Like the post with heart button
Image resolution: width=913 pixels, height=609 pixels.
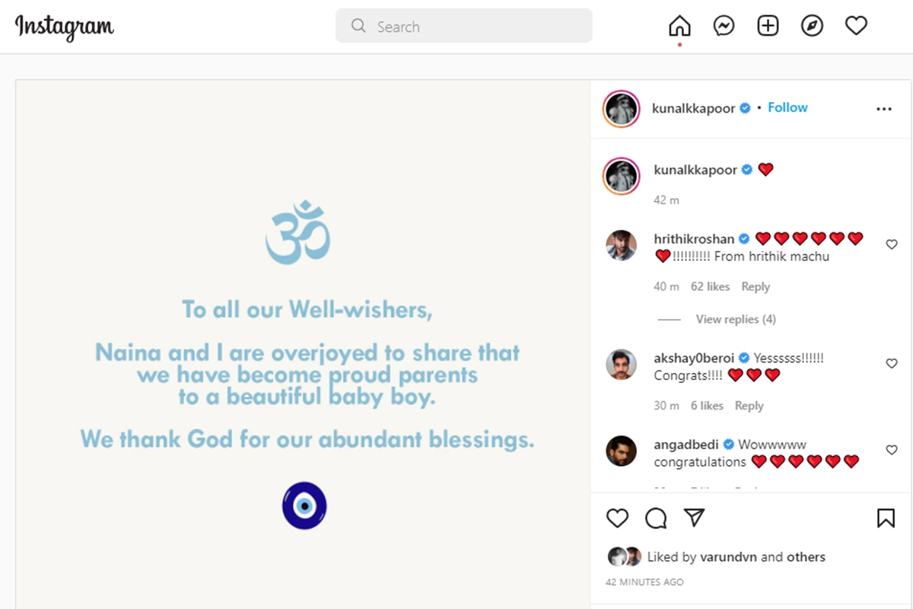point(617,518)
